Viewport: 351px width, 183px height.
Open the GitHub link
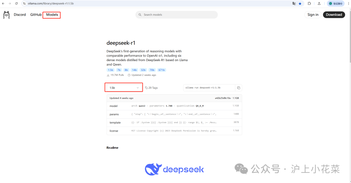[x=36, y=15]
